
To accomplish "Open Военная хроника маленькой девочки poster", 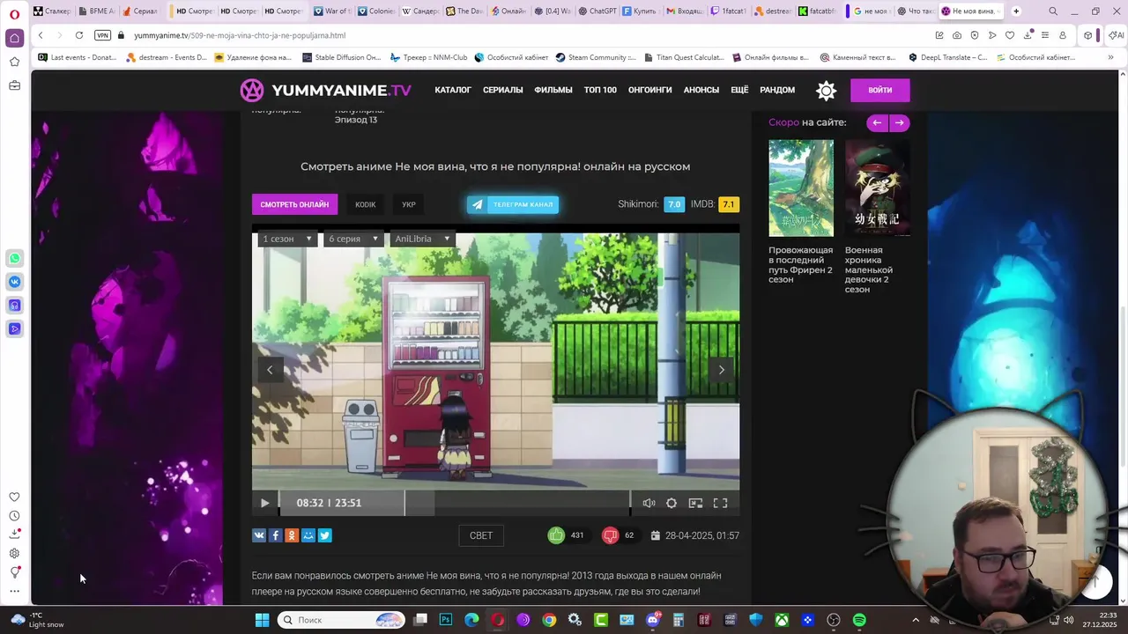I will [x=878, y=188].
